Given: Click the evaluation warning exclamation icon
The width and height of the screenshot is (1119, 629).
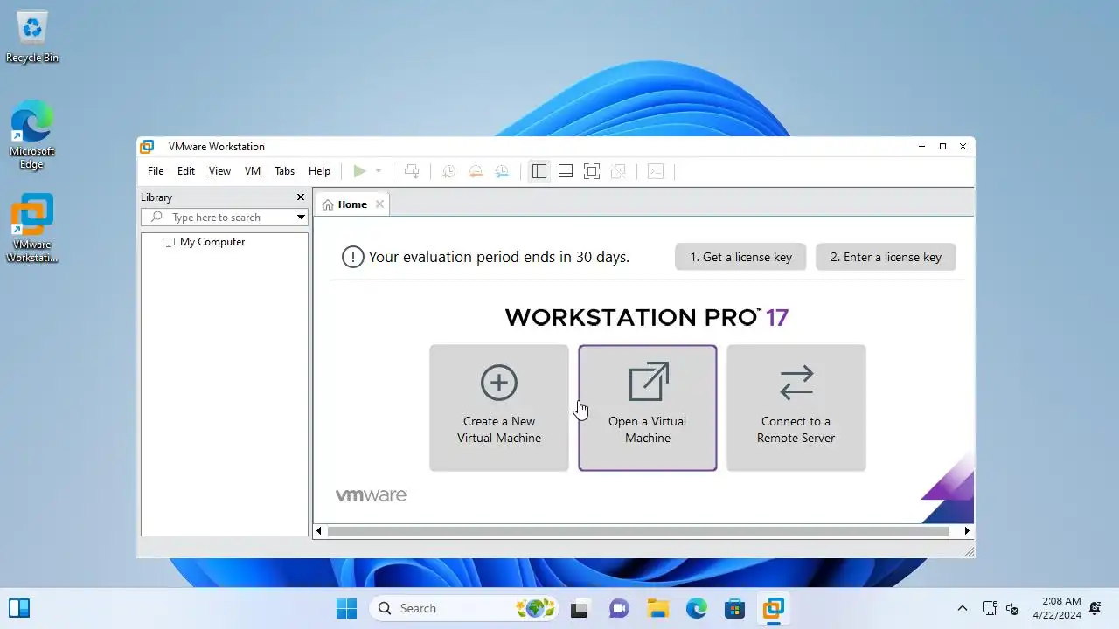Looking at the screenshot, I should [x=352, y=257].
